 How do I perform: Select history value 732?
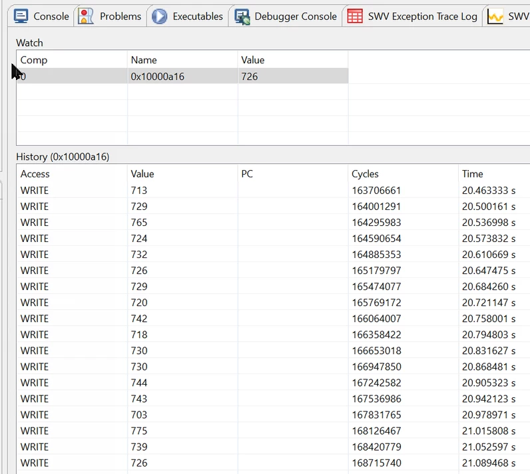pos(139,255)
